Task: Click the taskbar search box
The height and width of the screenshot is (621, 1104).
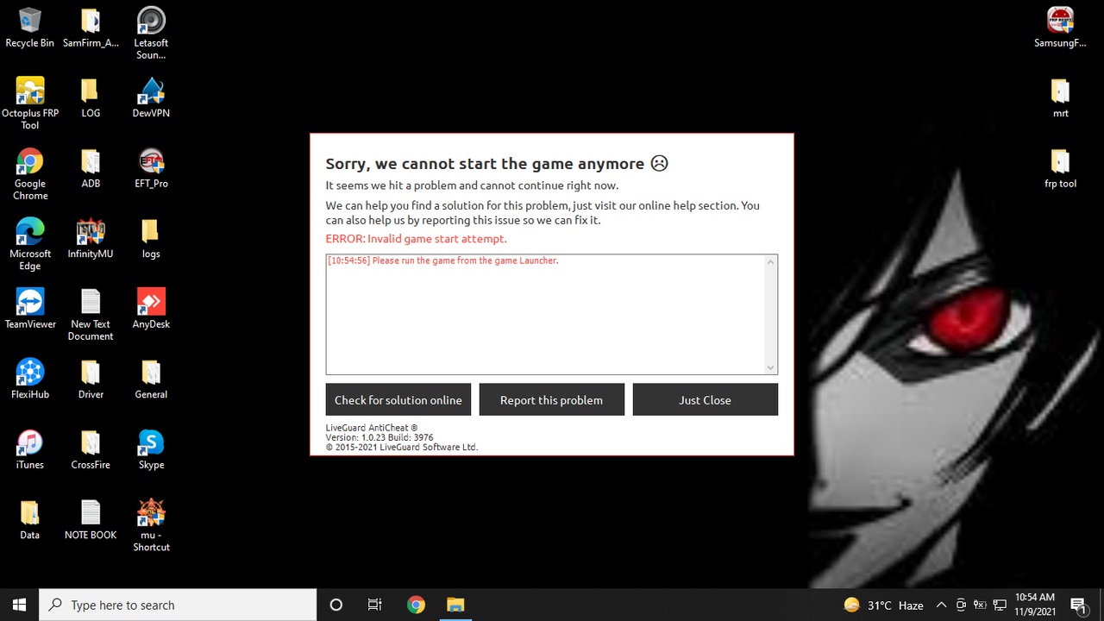Action: click(179, 605)
